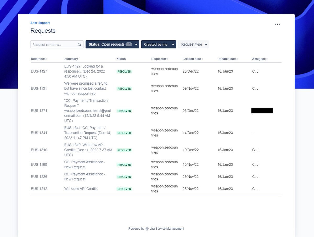Click created date 26/Nov/22

[x=190, y=189]
